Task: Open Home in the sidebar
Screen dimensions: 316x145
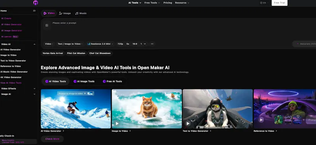Action: [x=4, y=11]
